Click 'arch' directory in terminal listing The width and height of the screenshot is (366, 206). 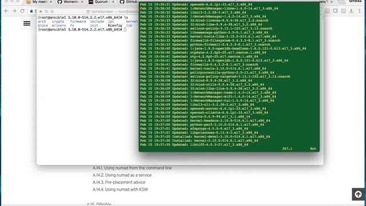point(42,22)
